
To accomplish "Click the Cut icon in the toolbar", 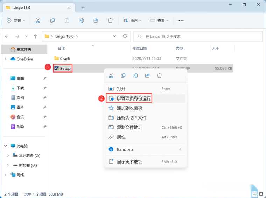I will click(38, 21).
